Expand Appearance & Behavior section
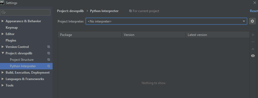258x98 pixels. point(2,21)
